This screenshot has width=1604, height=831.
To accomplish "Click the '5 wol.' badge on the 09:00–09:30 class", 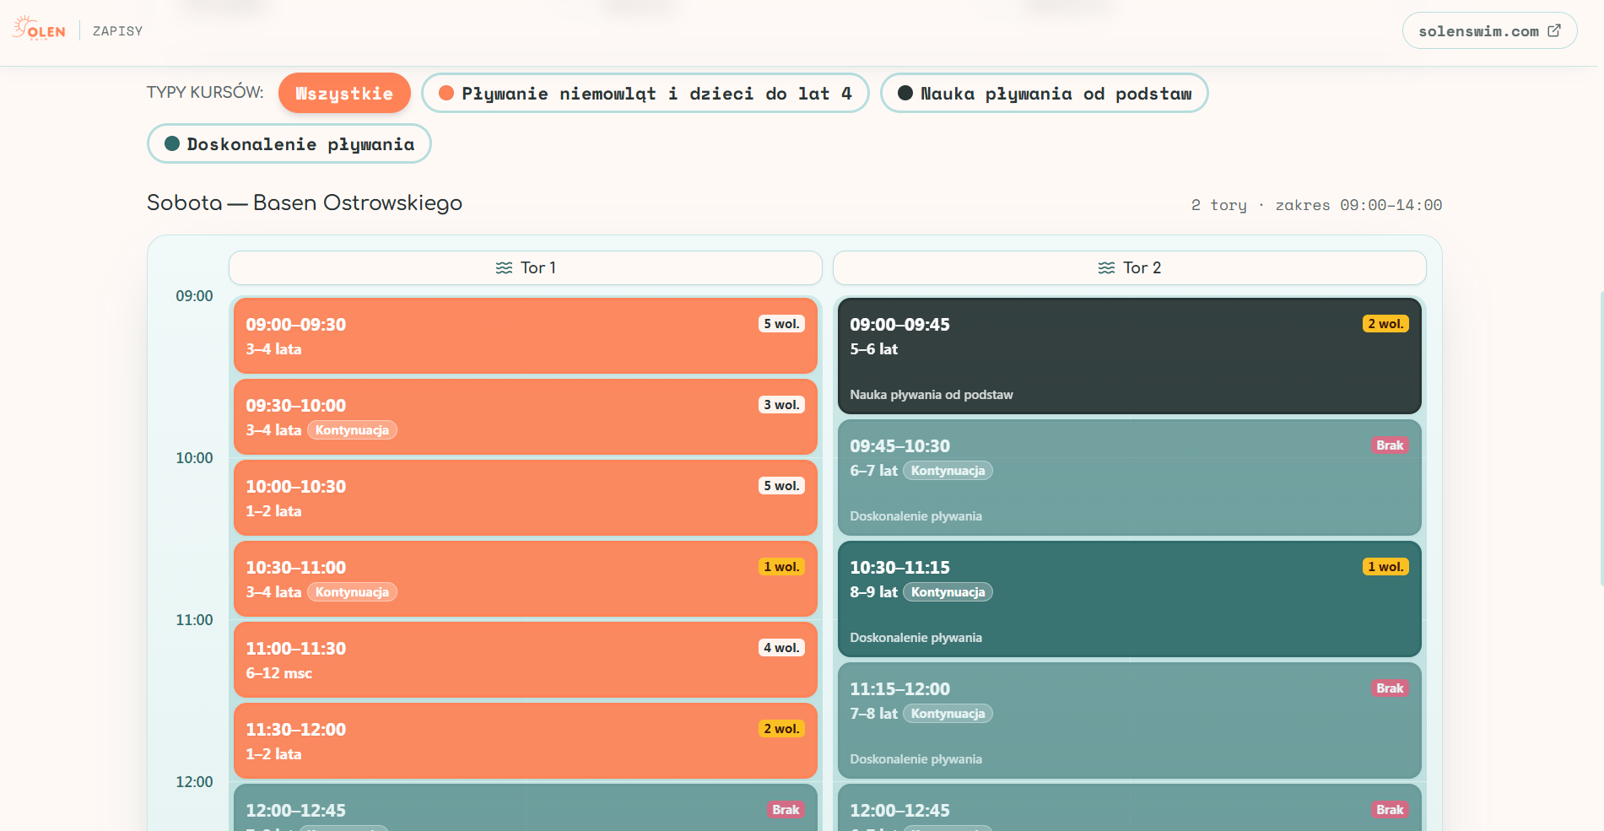I will pyautogui.click(x=781, y=324).
